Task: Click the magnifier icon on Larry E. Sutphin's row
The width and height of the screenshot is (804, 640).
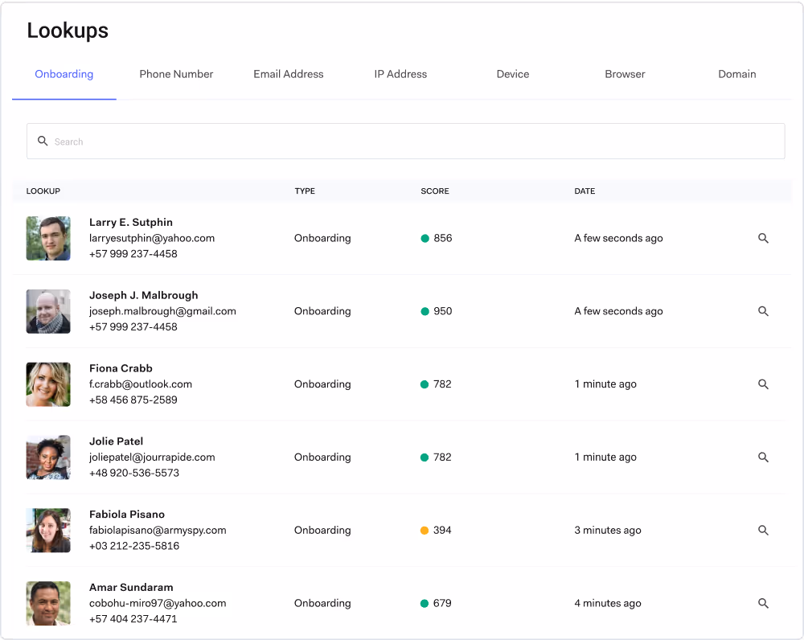Action: click(x=763, y=238)
